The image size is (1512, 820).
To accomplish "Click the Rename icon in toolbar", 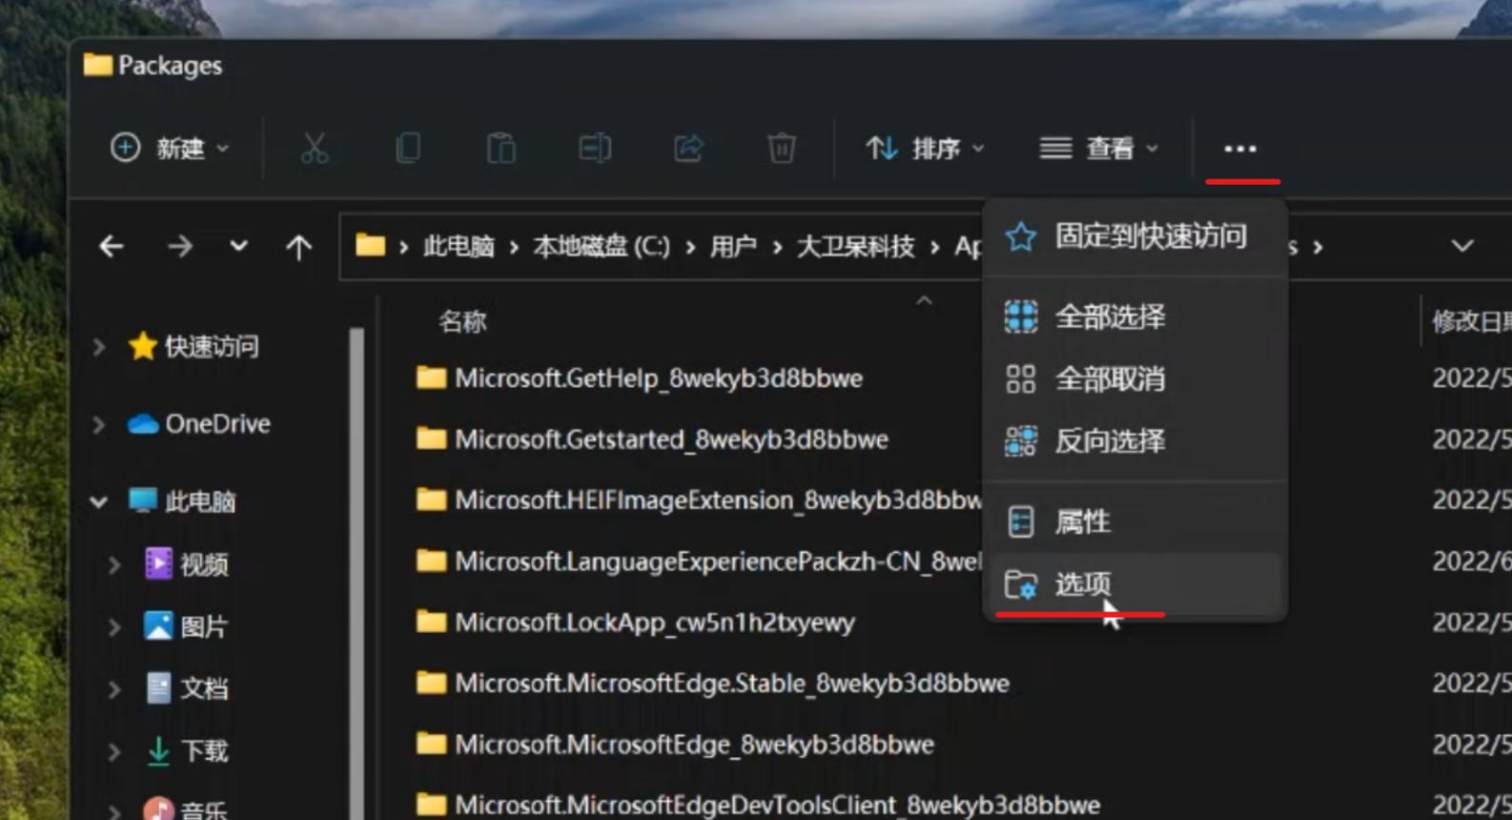I will tap(595, 149).
